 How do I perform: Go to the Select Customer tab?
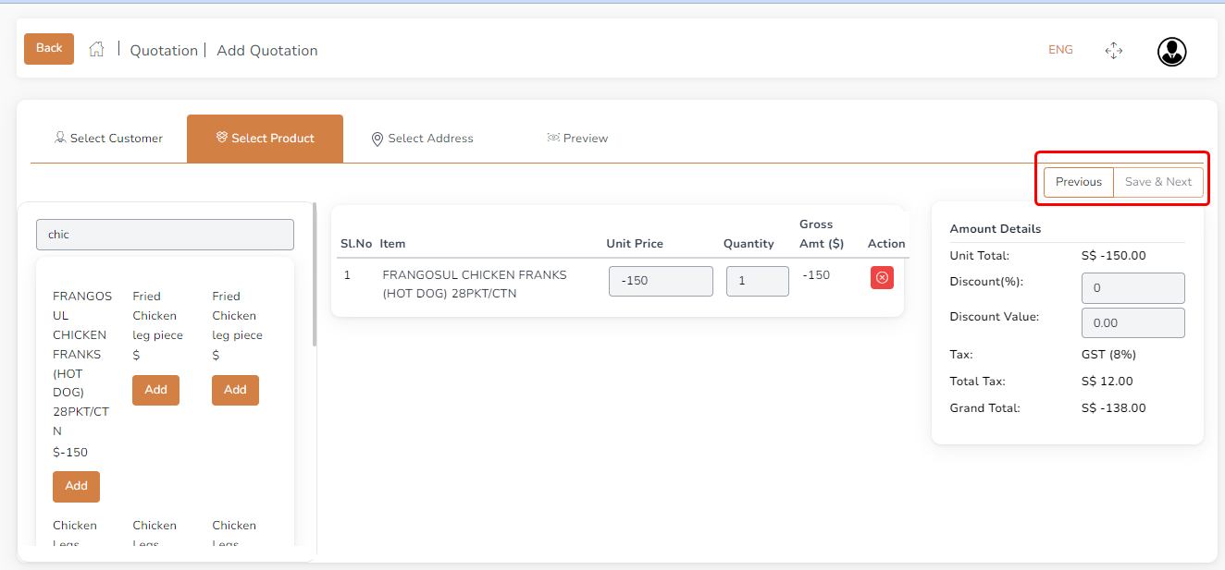tap(108, 139)
